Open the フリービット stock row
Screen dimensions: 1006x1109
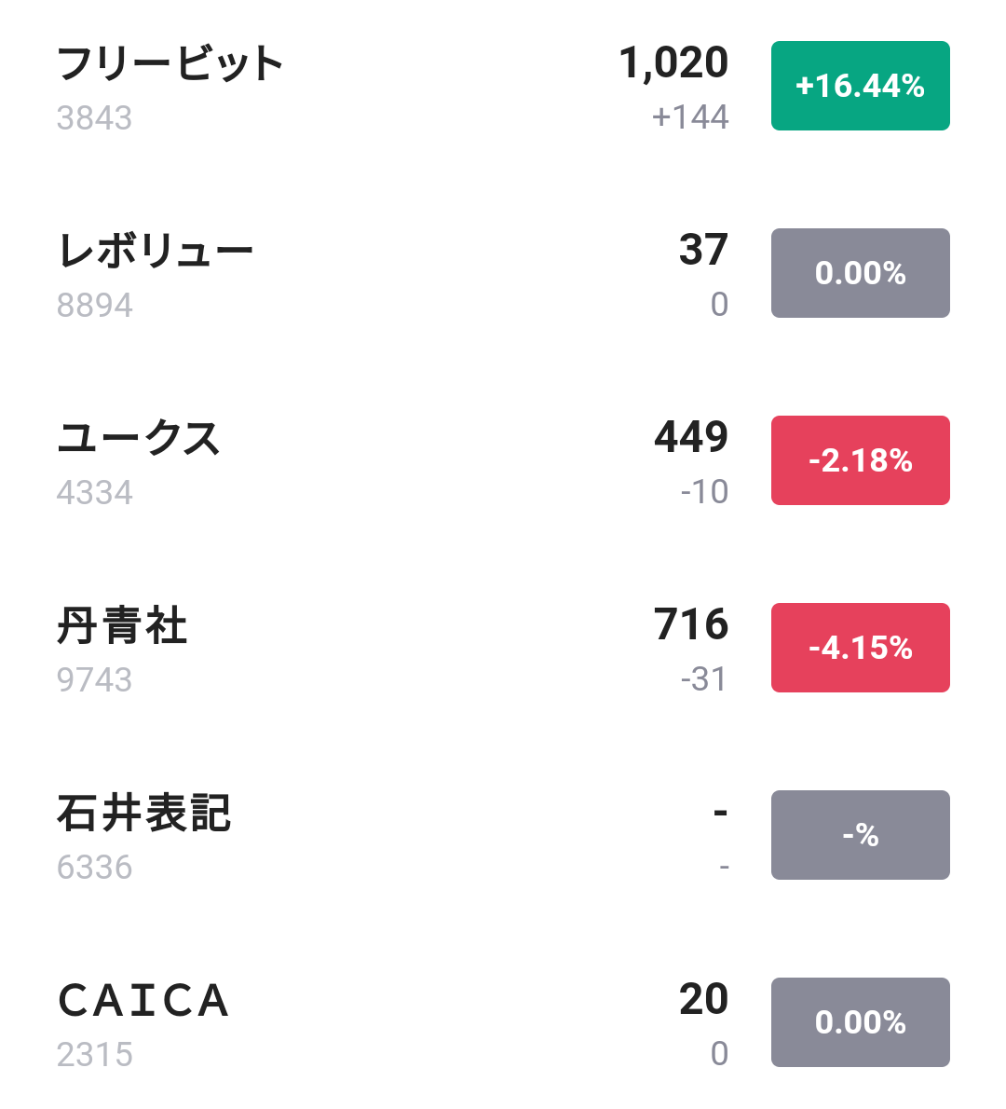tap(170, 63)
